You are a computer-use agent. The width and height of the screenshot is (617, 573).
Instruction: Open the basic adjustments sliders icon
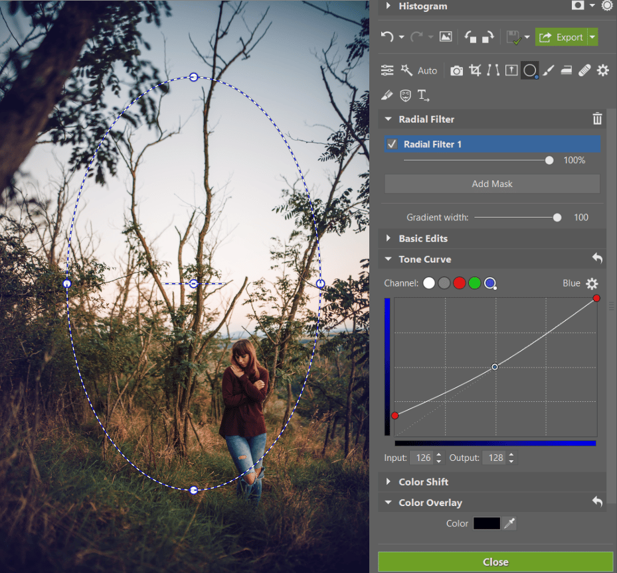(387, 70)
